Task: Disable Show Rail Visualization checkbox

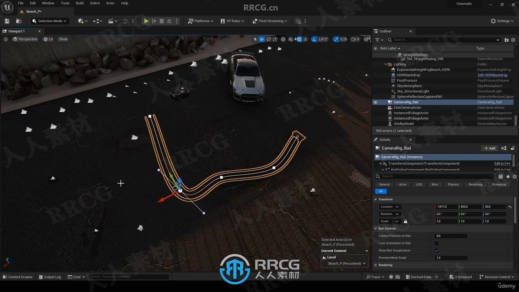Action: pos(437,251)
